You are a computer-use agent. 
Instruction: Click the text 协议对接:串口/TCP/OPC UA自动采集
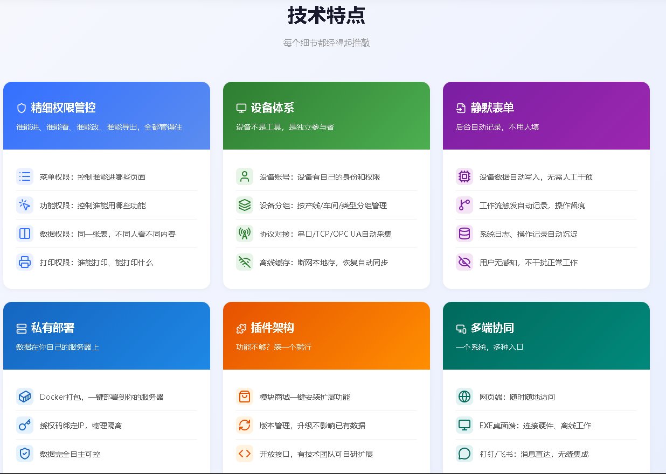325,234
